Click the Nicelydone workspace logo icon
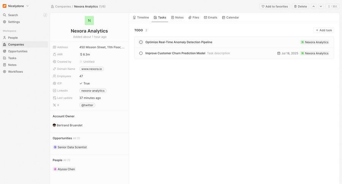The width and height of the screenshot is (342, 184). pos(4,6)
